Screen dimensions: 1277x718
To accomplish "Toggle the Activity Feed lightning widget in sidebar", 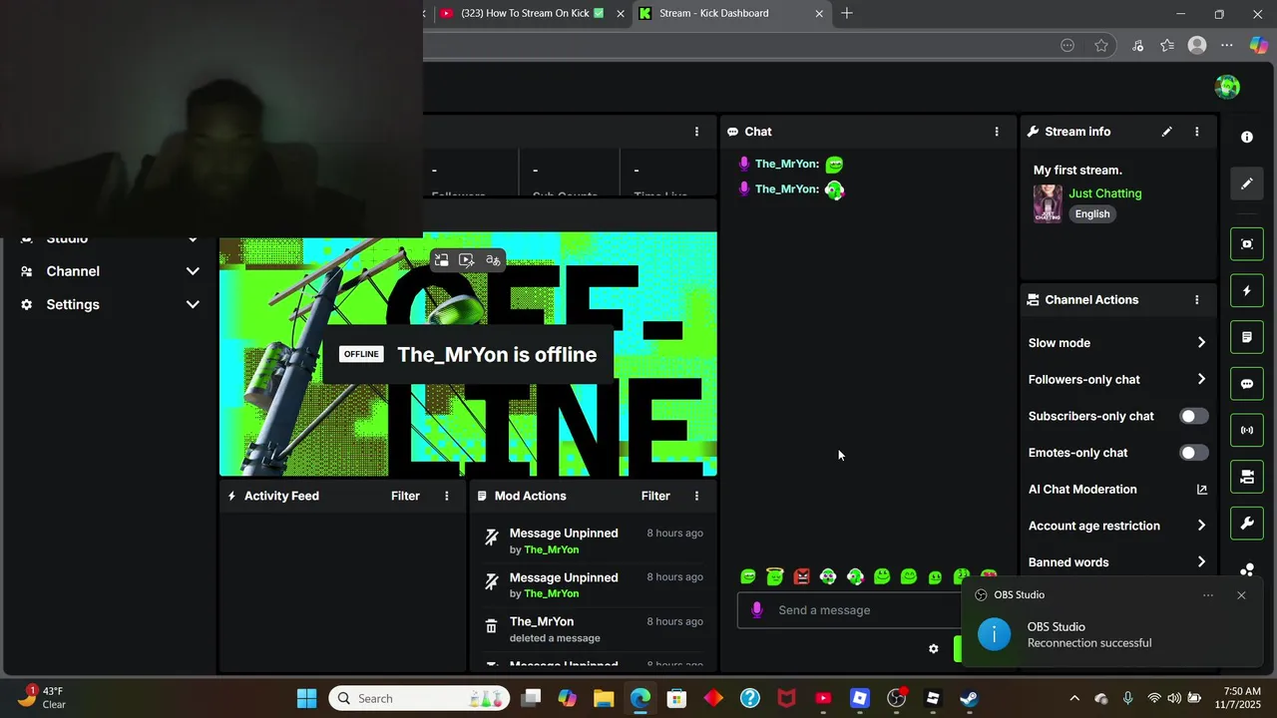I will [1247, 291].
